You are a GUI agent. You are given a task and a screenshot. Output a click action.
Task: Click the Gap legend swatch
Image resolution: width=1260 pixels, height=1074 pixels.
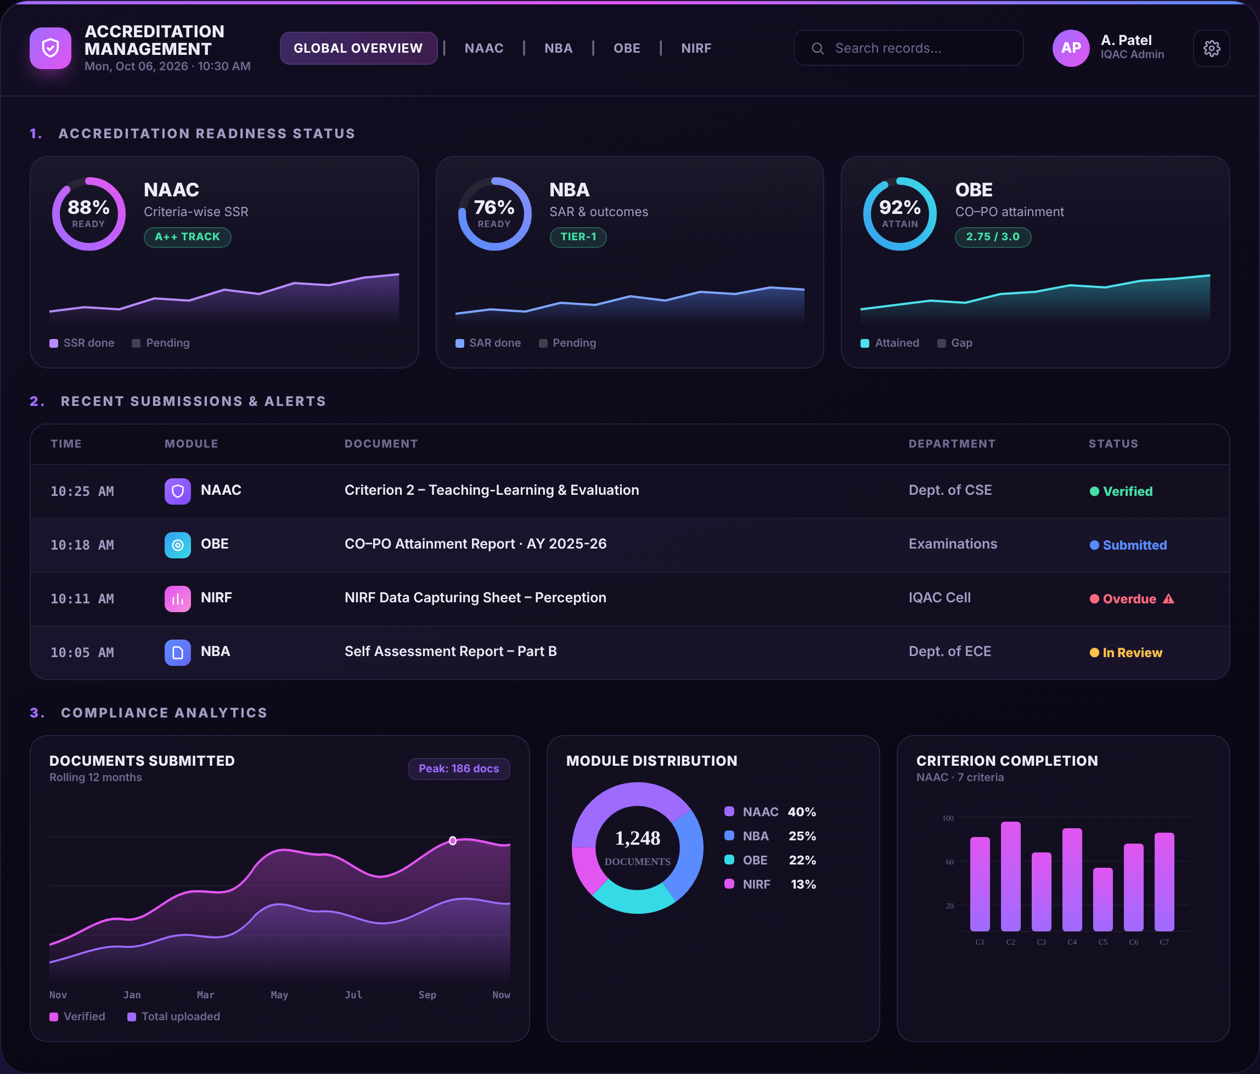(941, 343)
